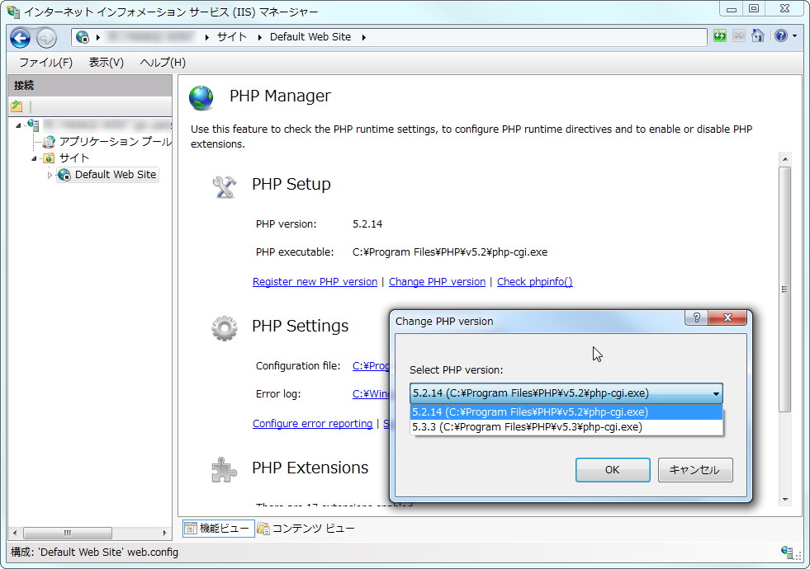This screenshot has height=569, width=810.
Task: Click the PHP Setup wrench icon
Action: coord(223,186)
